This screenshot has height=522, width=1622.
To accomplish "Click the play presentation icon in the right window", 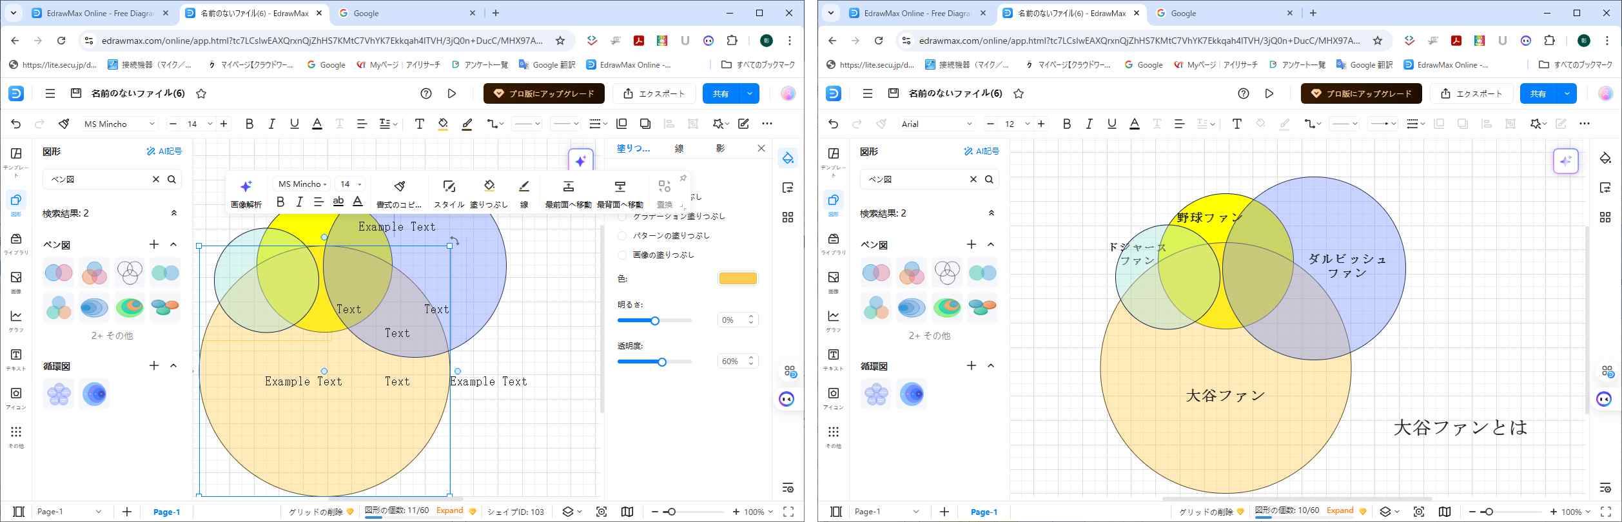I will tap(1269, 93).
